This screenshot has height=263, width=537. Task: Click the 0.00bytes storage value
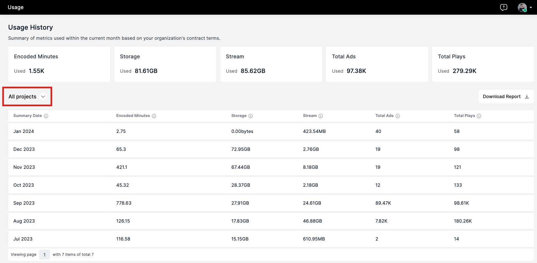(x=242, y=131)
